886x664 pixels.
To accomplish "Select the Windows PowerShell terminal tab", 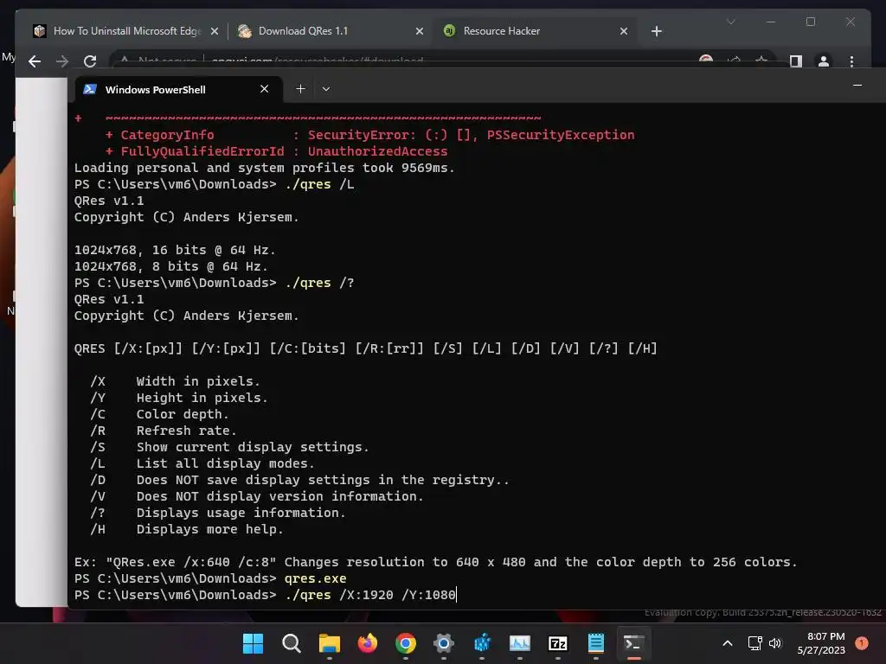I will coord(177,89).
